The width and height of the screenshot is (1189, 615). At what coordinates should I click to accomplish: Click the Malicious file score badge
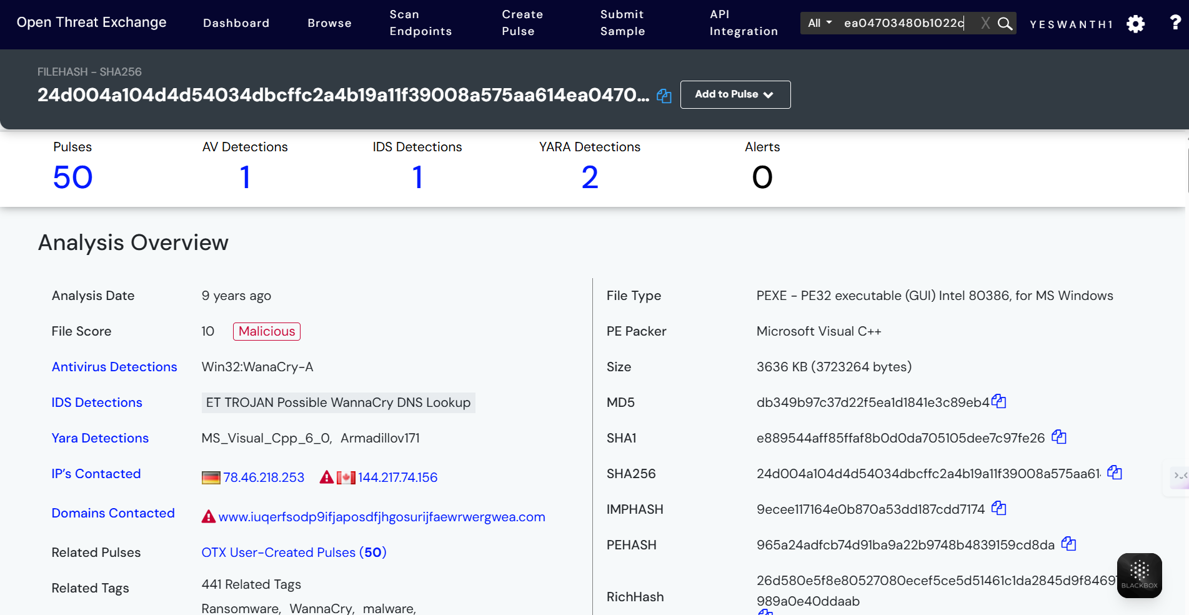267,331
